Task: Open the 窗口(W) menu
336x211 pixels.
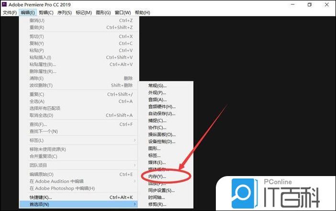Action: coord(123,12)
